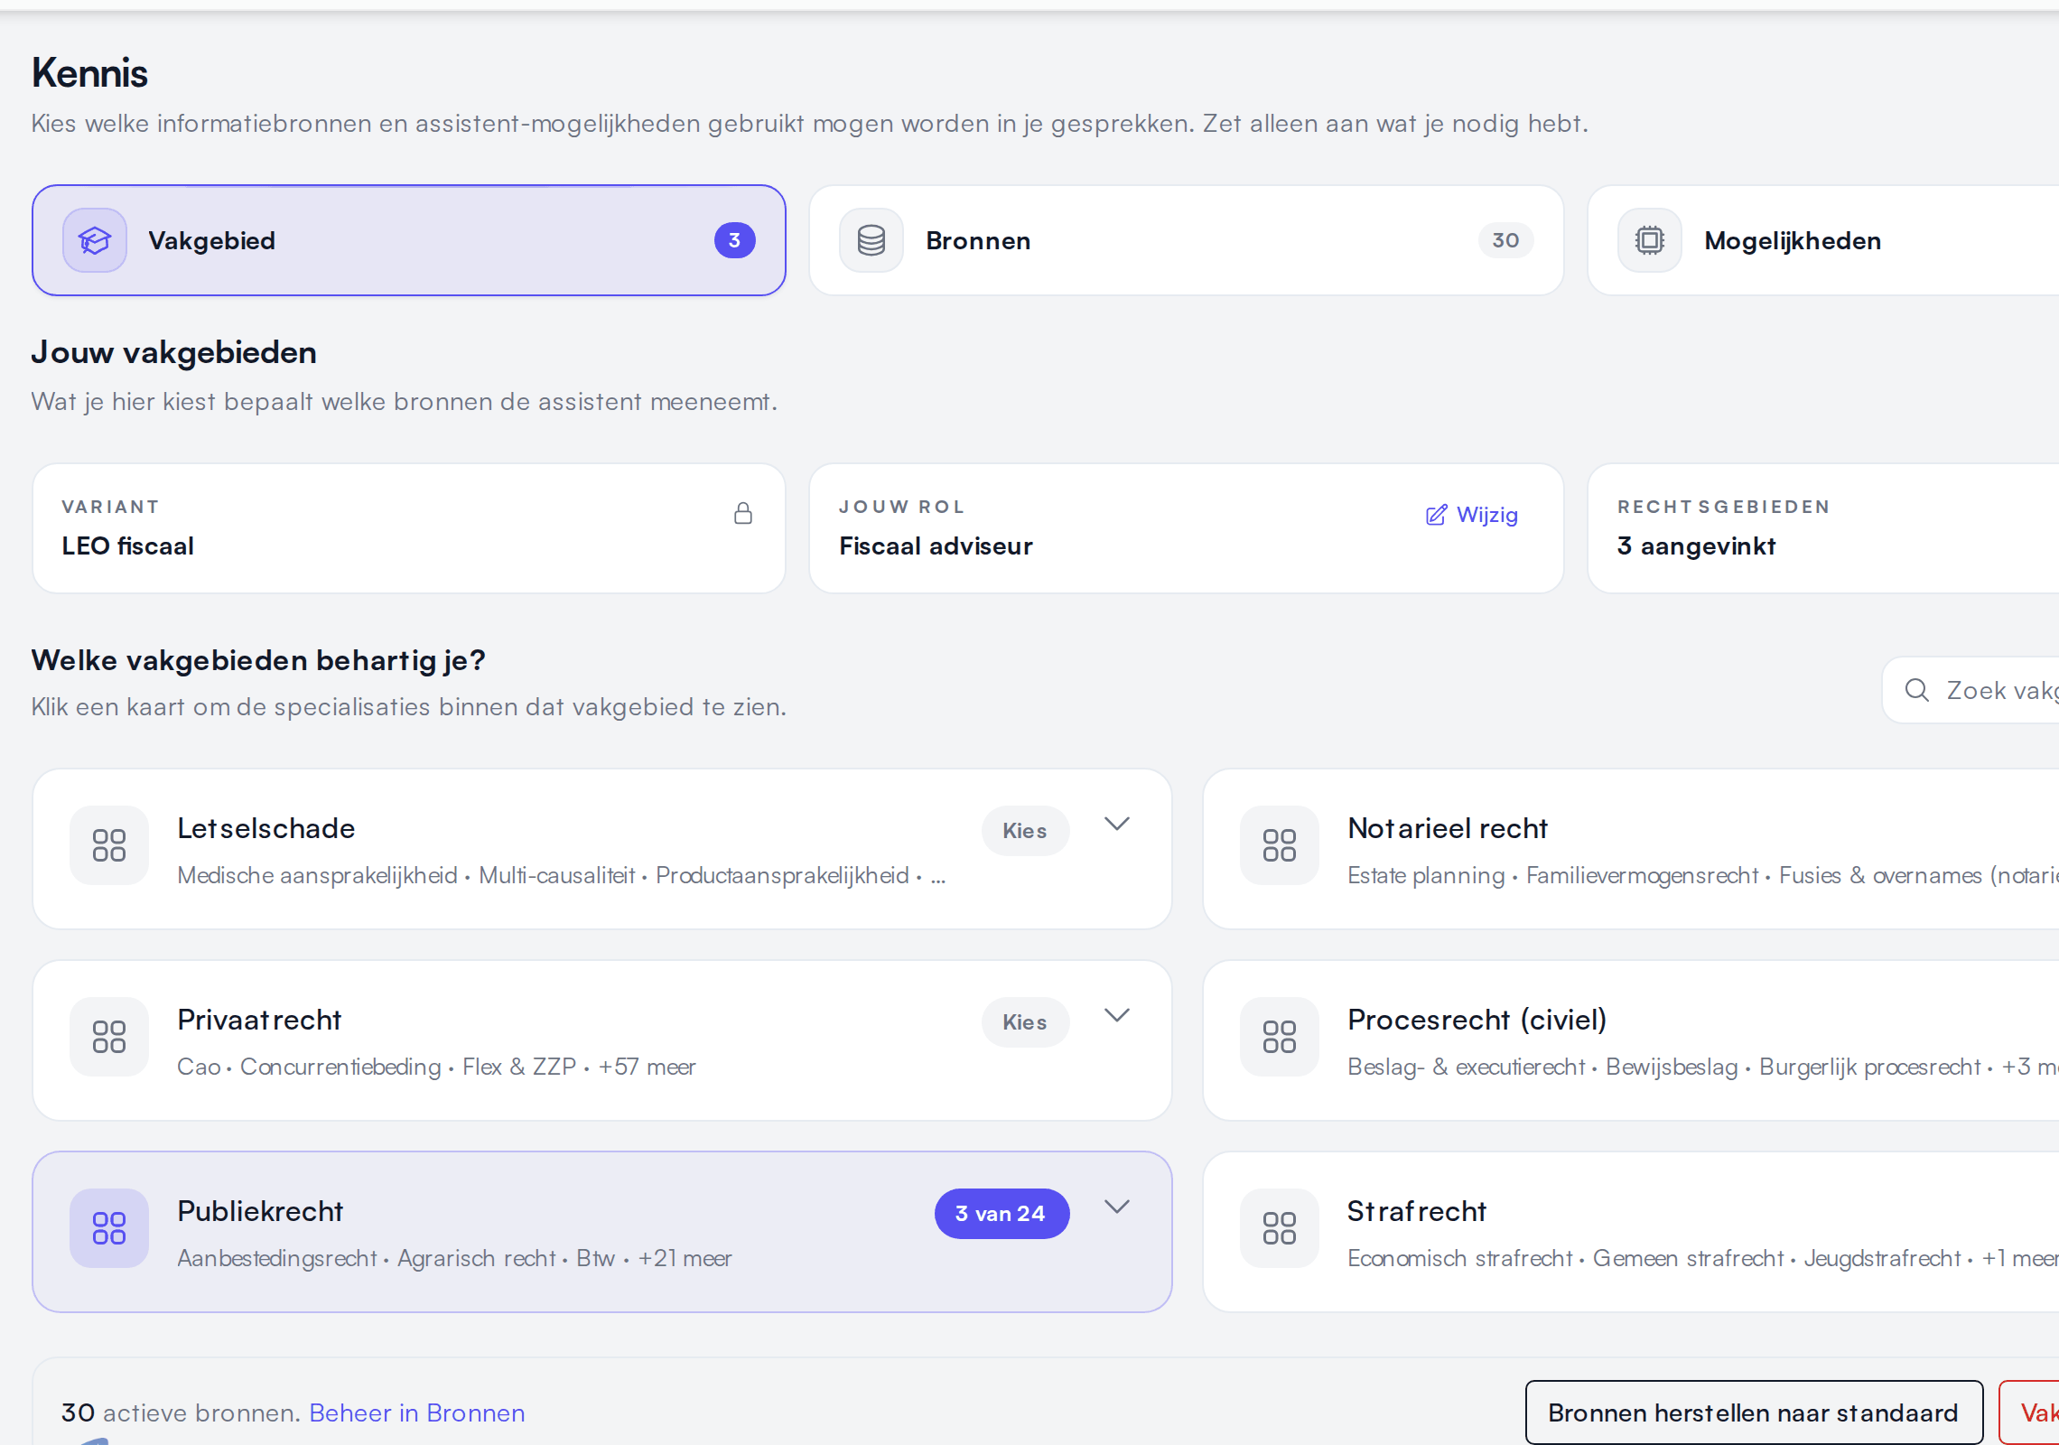Click the grid icon on Procesrecht (civiel) card

pos(1280,1037)
